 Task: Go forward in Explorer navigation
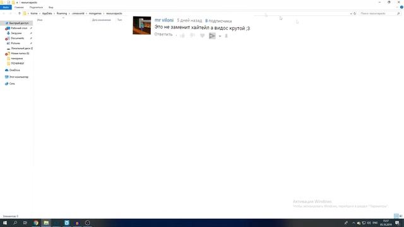coord(10,13)
